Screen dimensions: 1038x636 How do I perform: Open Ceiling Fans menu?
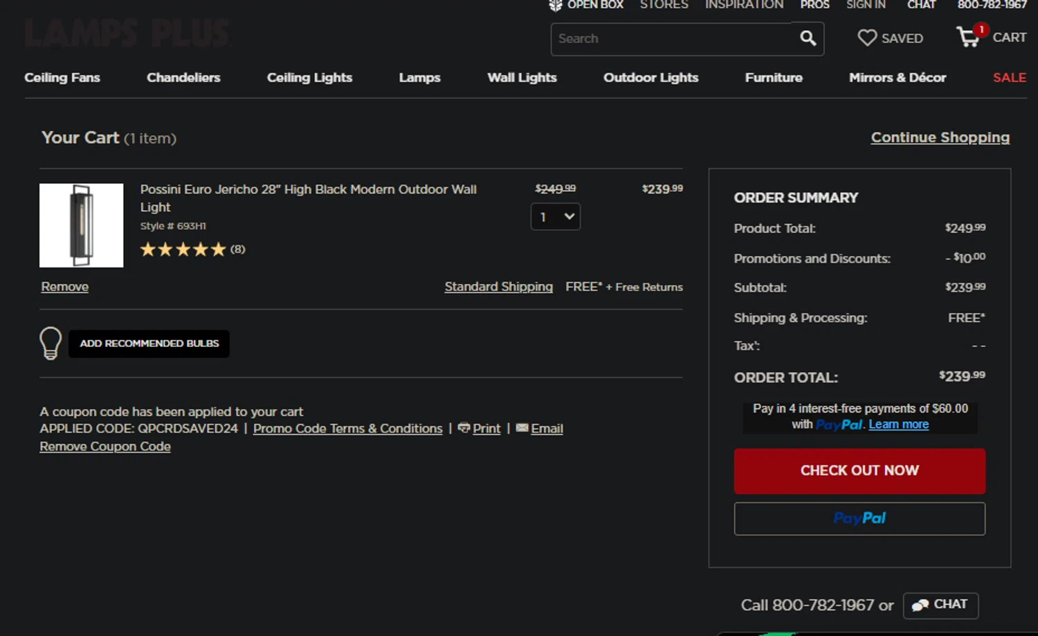click(62, 77)
